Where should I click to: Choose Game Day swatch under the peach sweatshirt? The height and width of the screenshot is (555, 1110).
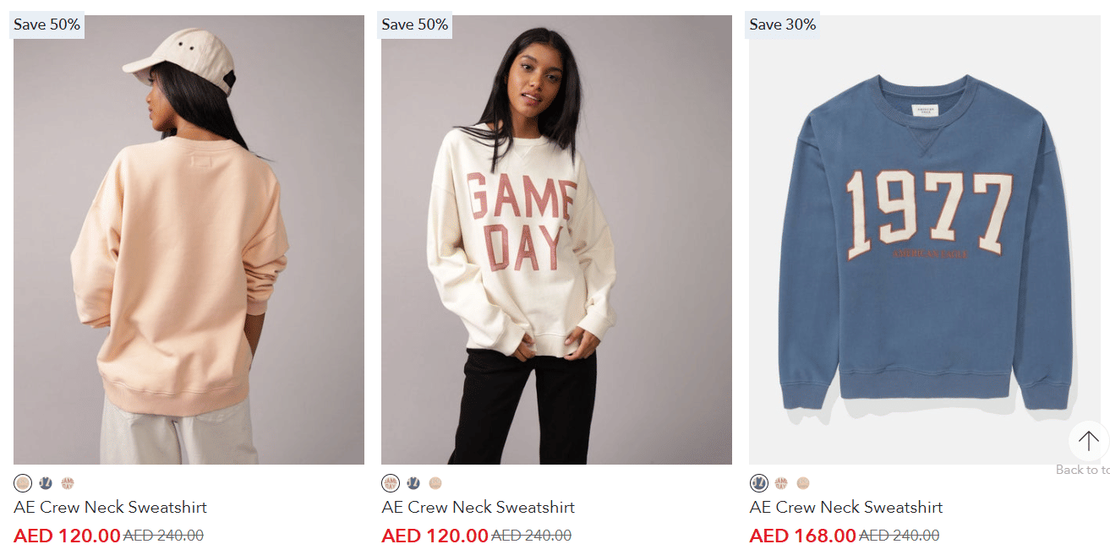coord(68,483)
